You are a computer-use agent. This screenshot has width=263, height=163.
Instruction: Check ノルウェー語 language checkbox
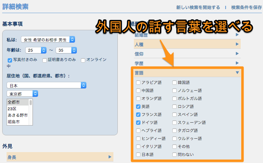click(x=174, y=91)
